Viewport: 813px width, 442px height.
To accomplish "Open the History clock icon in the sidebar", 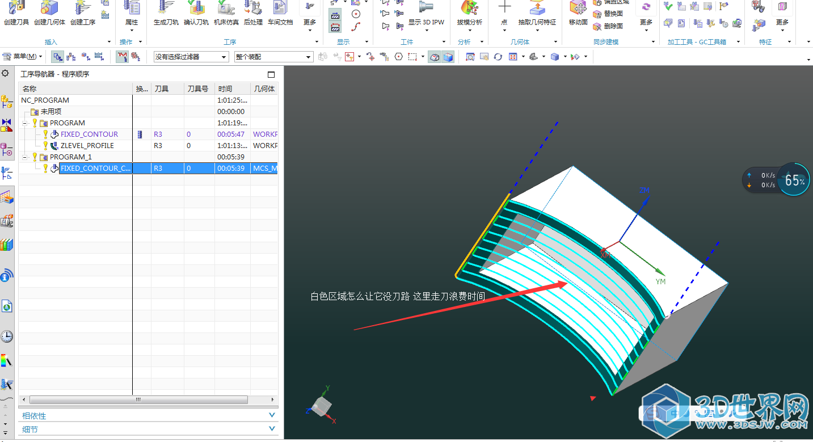I will point(7,336).
